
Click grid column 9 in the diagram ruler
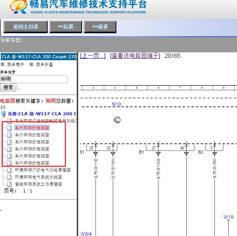[x=224, y=88]
